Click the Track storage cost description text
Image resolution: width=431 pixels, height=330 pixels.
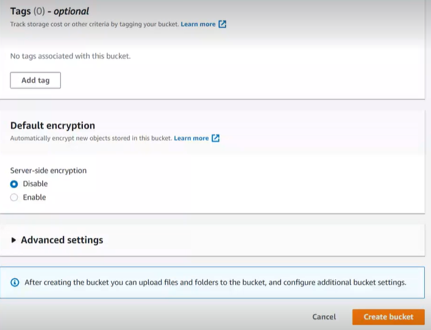[x=94, y=24]
